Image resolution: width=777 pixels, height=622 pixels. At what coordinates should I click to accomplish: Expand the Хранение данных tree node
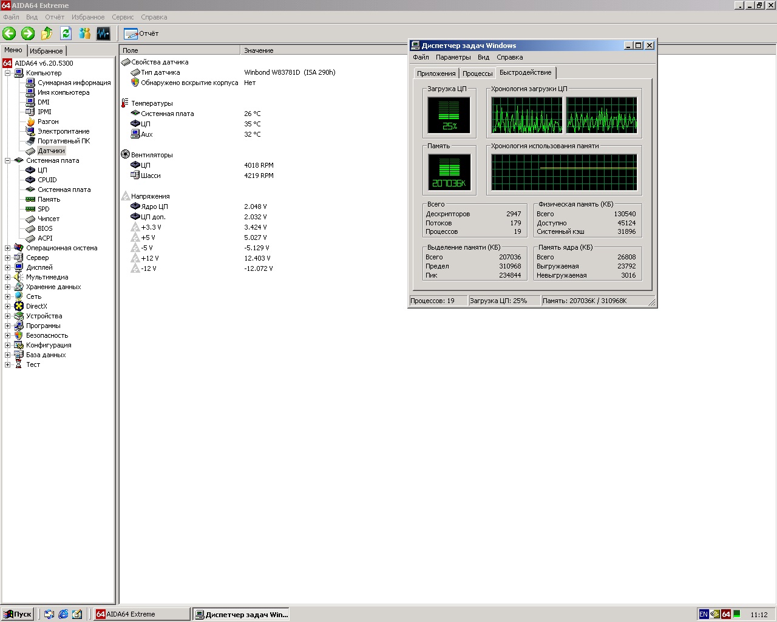click(x=8, y=287)
